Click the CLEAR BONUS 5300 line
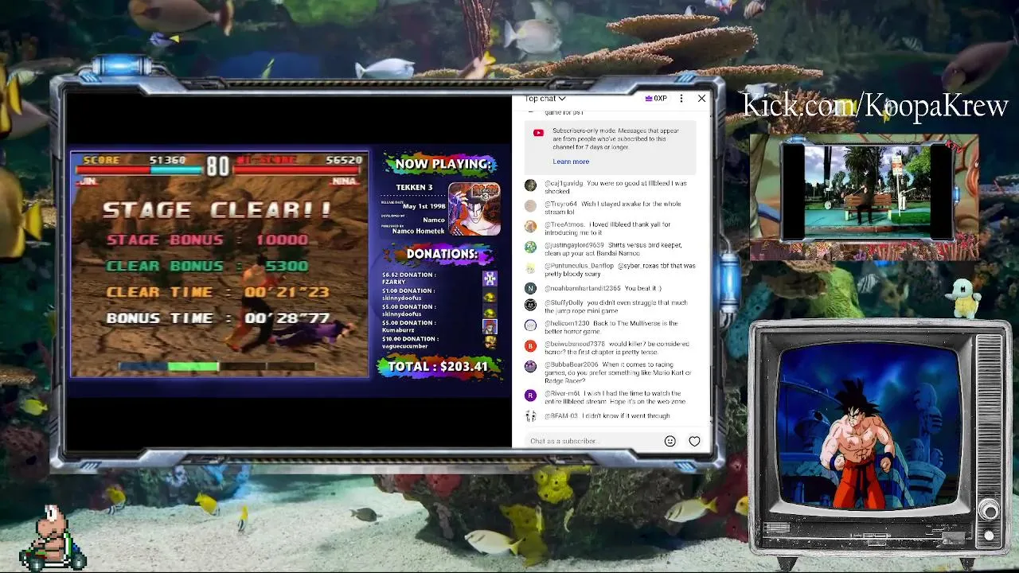 207,266
